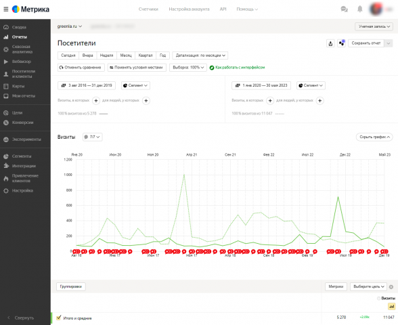Viewport: 398px width, 325px height.
Task: Toggle the Итого и средние checkbox
Action: [x=59, y=318]
